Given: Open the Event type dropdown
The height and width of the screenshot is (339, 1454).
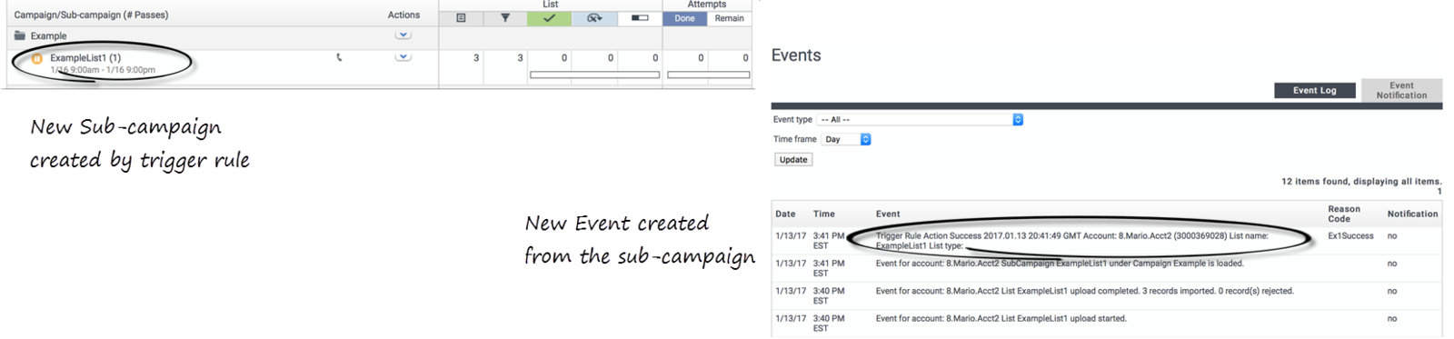Looking at the screenshot, I should click(x=920, y=119).
